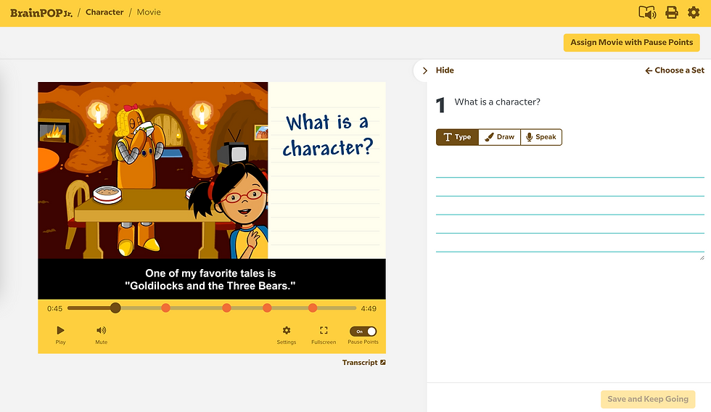Jump to the fourth pause point marker
Image resolution: width=711 pixels, height=412 pixels.
pyautogui.click(x=313, y=308)
